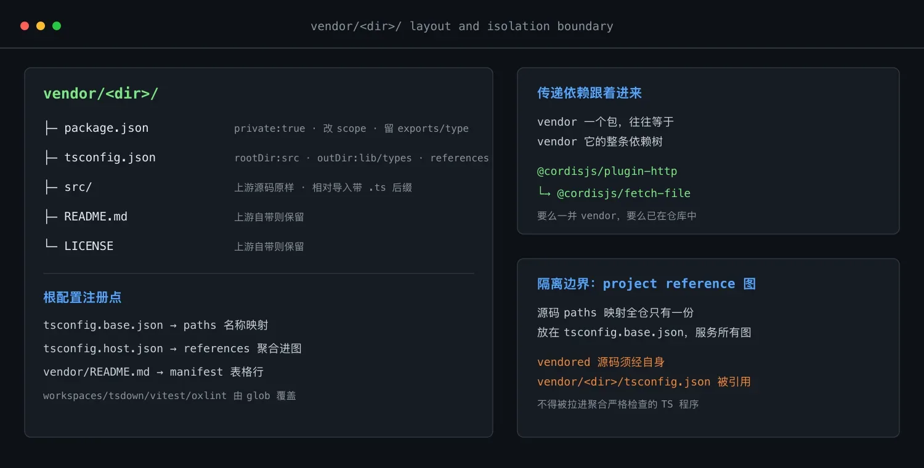Click the 'private:true · 改 scope · 留 exports/type' note

point(351,129)
